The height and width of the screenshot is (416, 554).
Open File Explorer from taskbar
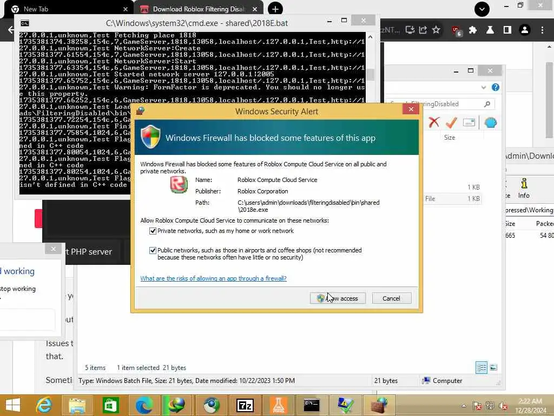point(77,405)
